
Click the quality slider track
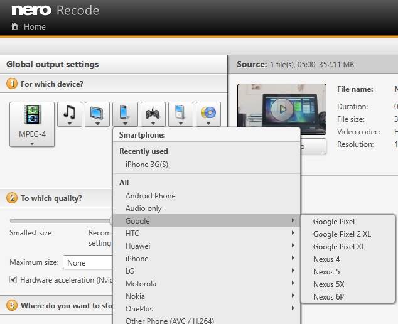[60, 220]
